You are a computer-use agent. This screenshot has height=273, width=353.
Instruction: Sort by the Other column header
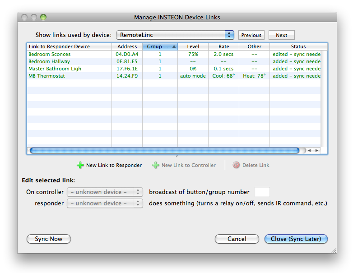click(x=255, y=46)
